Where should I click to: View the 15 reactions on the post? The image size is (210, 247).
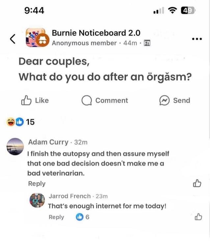click(x=30, y=122)
